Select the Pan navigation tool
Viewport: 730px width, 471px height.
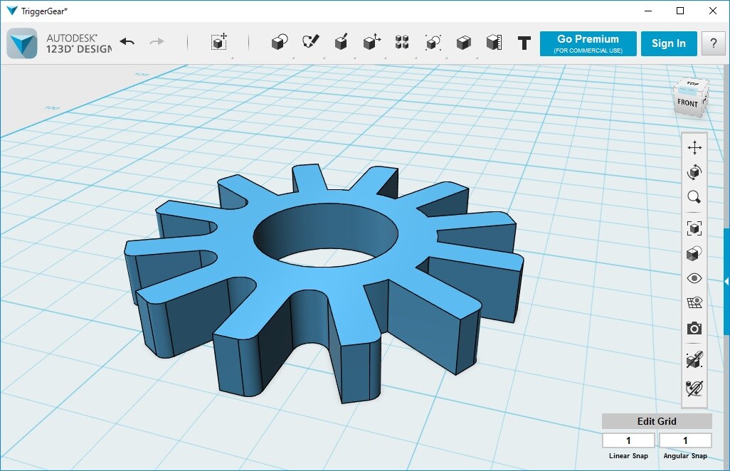(694, 147)
